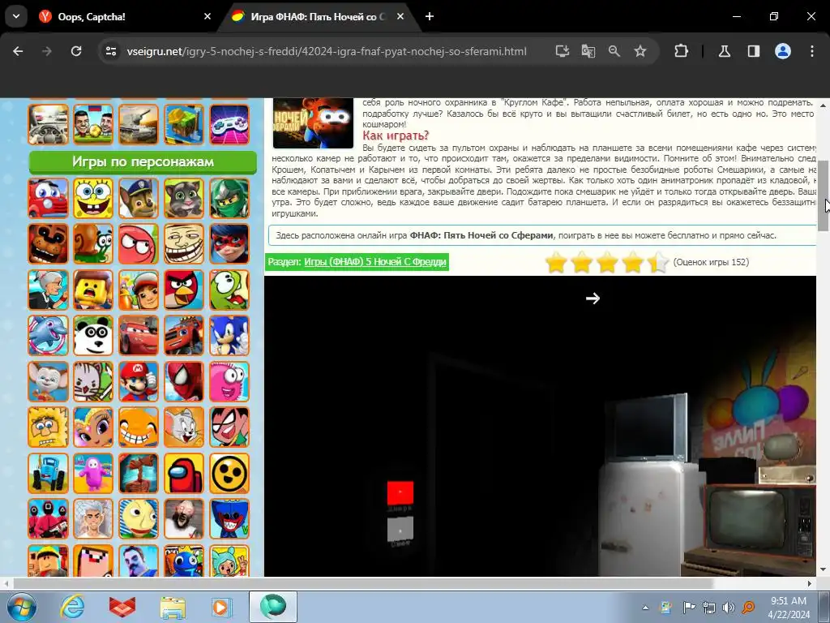Screen dimensions: 830x623
Task: Open the Paw Patrol Chase games icon
Action: pos(139,198)
